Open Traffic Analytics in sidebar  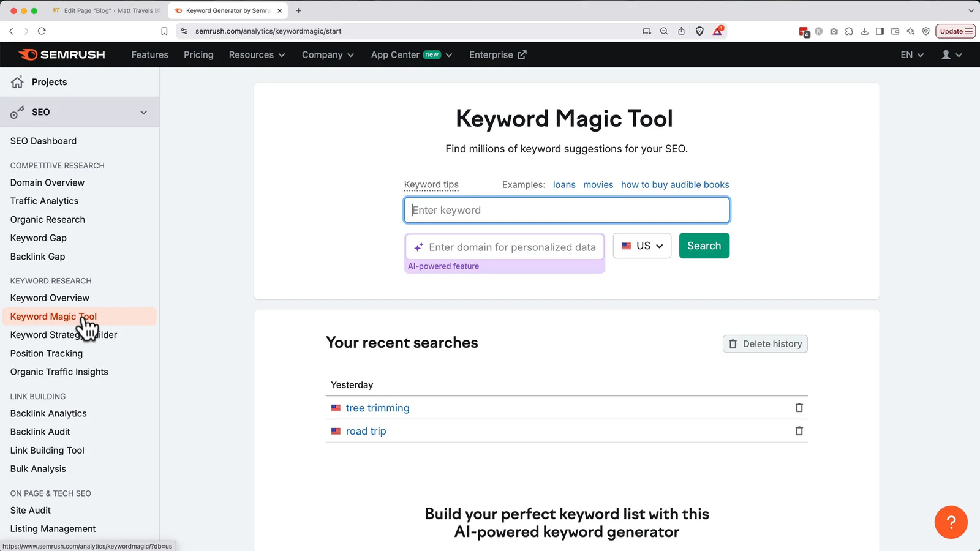[44, 201]
